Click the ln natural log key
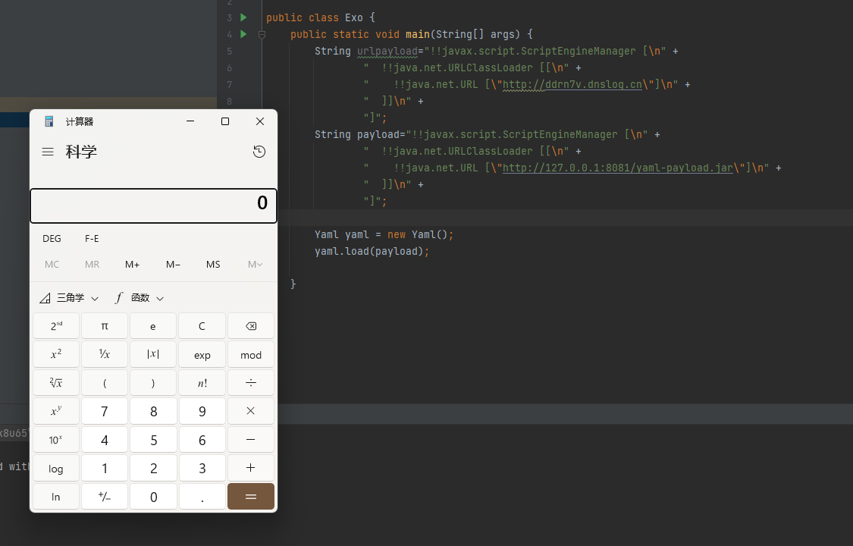This screenshot has height=546, width=853. click(x=56, y=497)
